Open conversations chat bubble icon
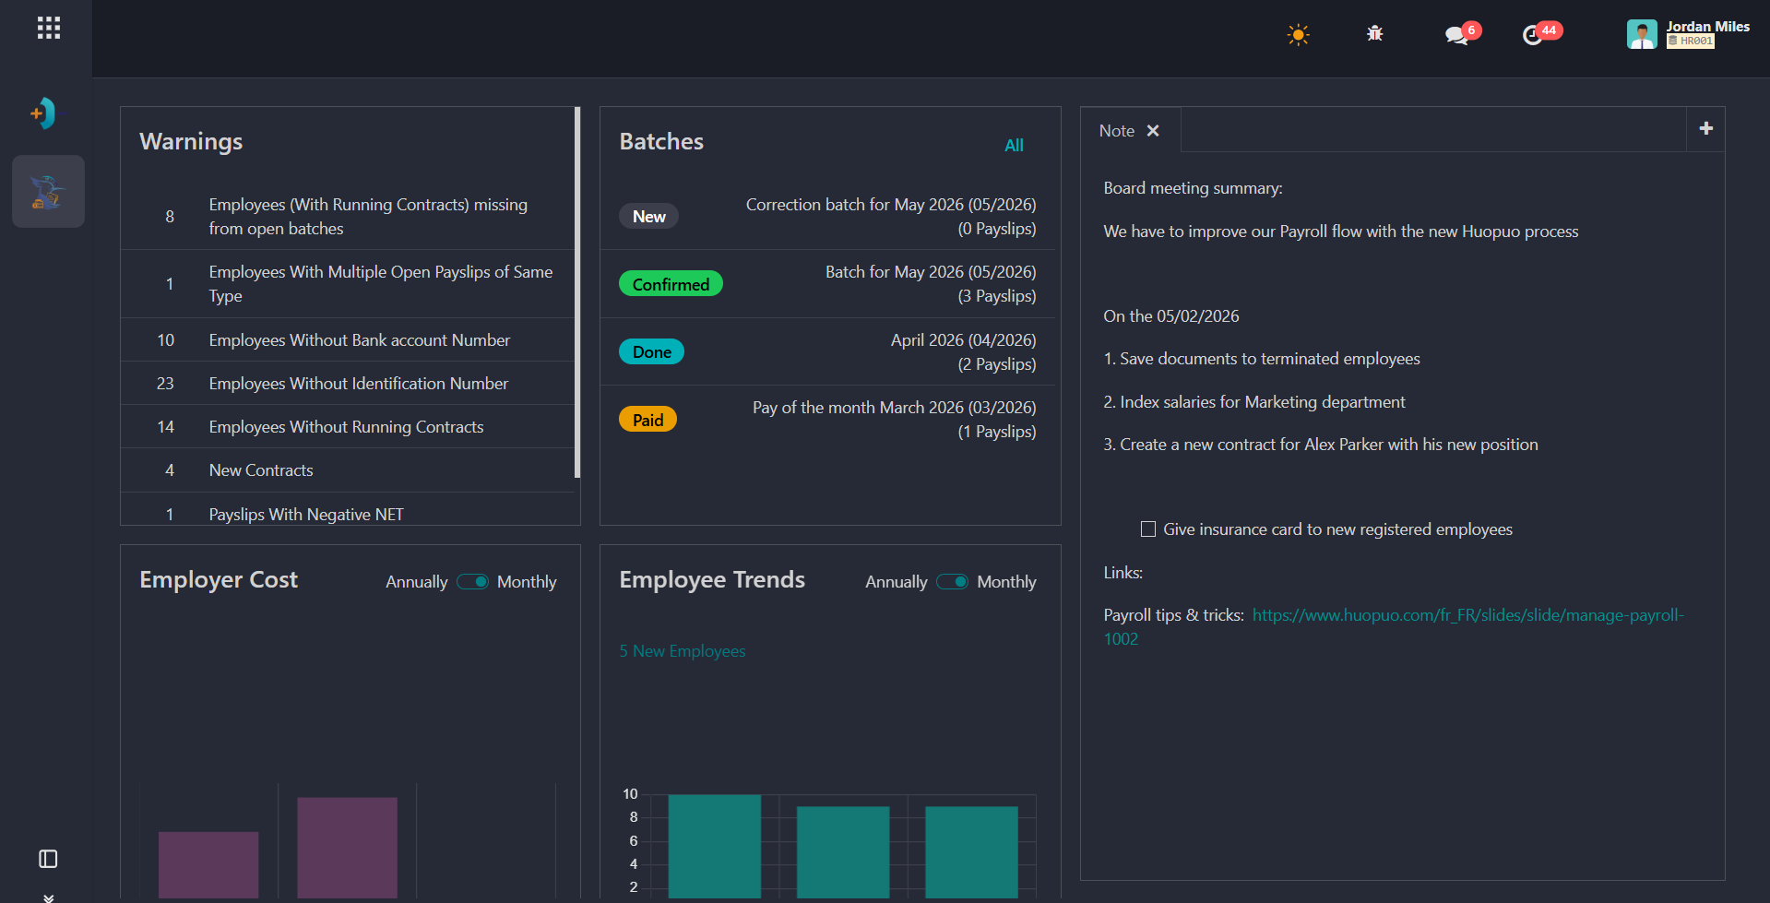Screen dimensions: 1770x903 click(1456, 35)
